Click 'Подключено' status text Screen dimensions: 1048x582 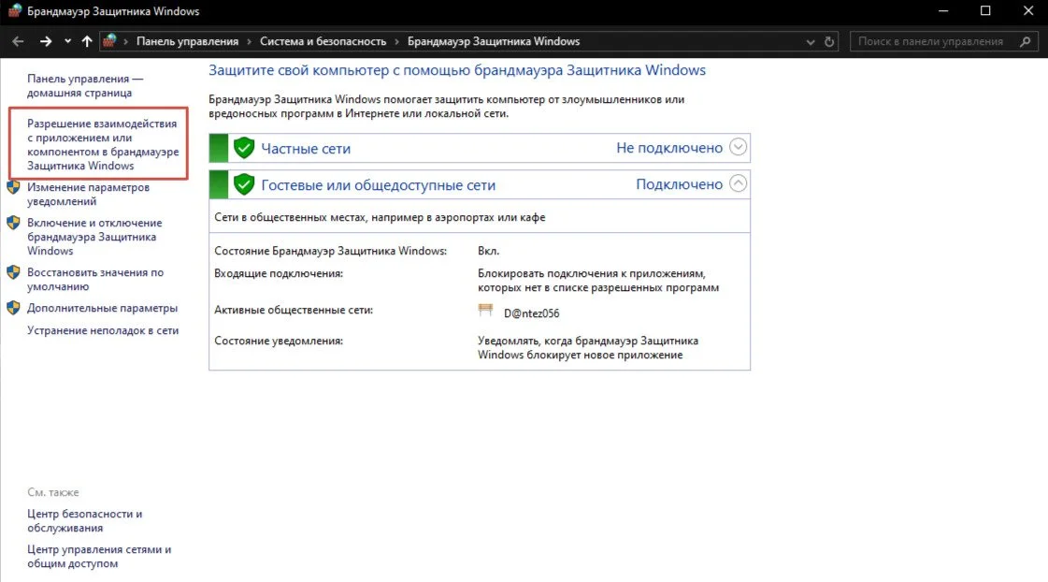pos(679,184)
